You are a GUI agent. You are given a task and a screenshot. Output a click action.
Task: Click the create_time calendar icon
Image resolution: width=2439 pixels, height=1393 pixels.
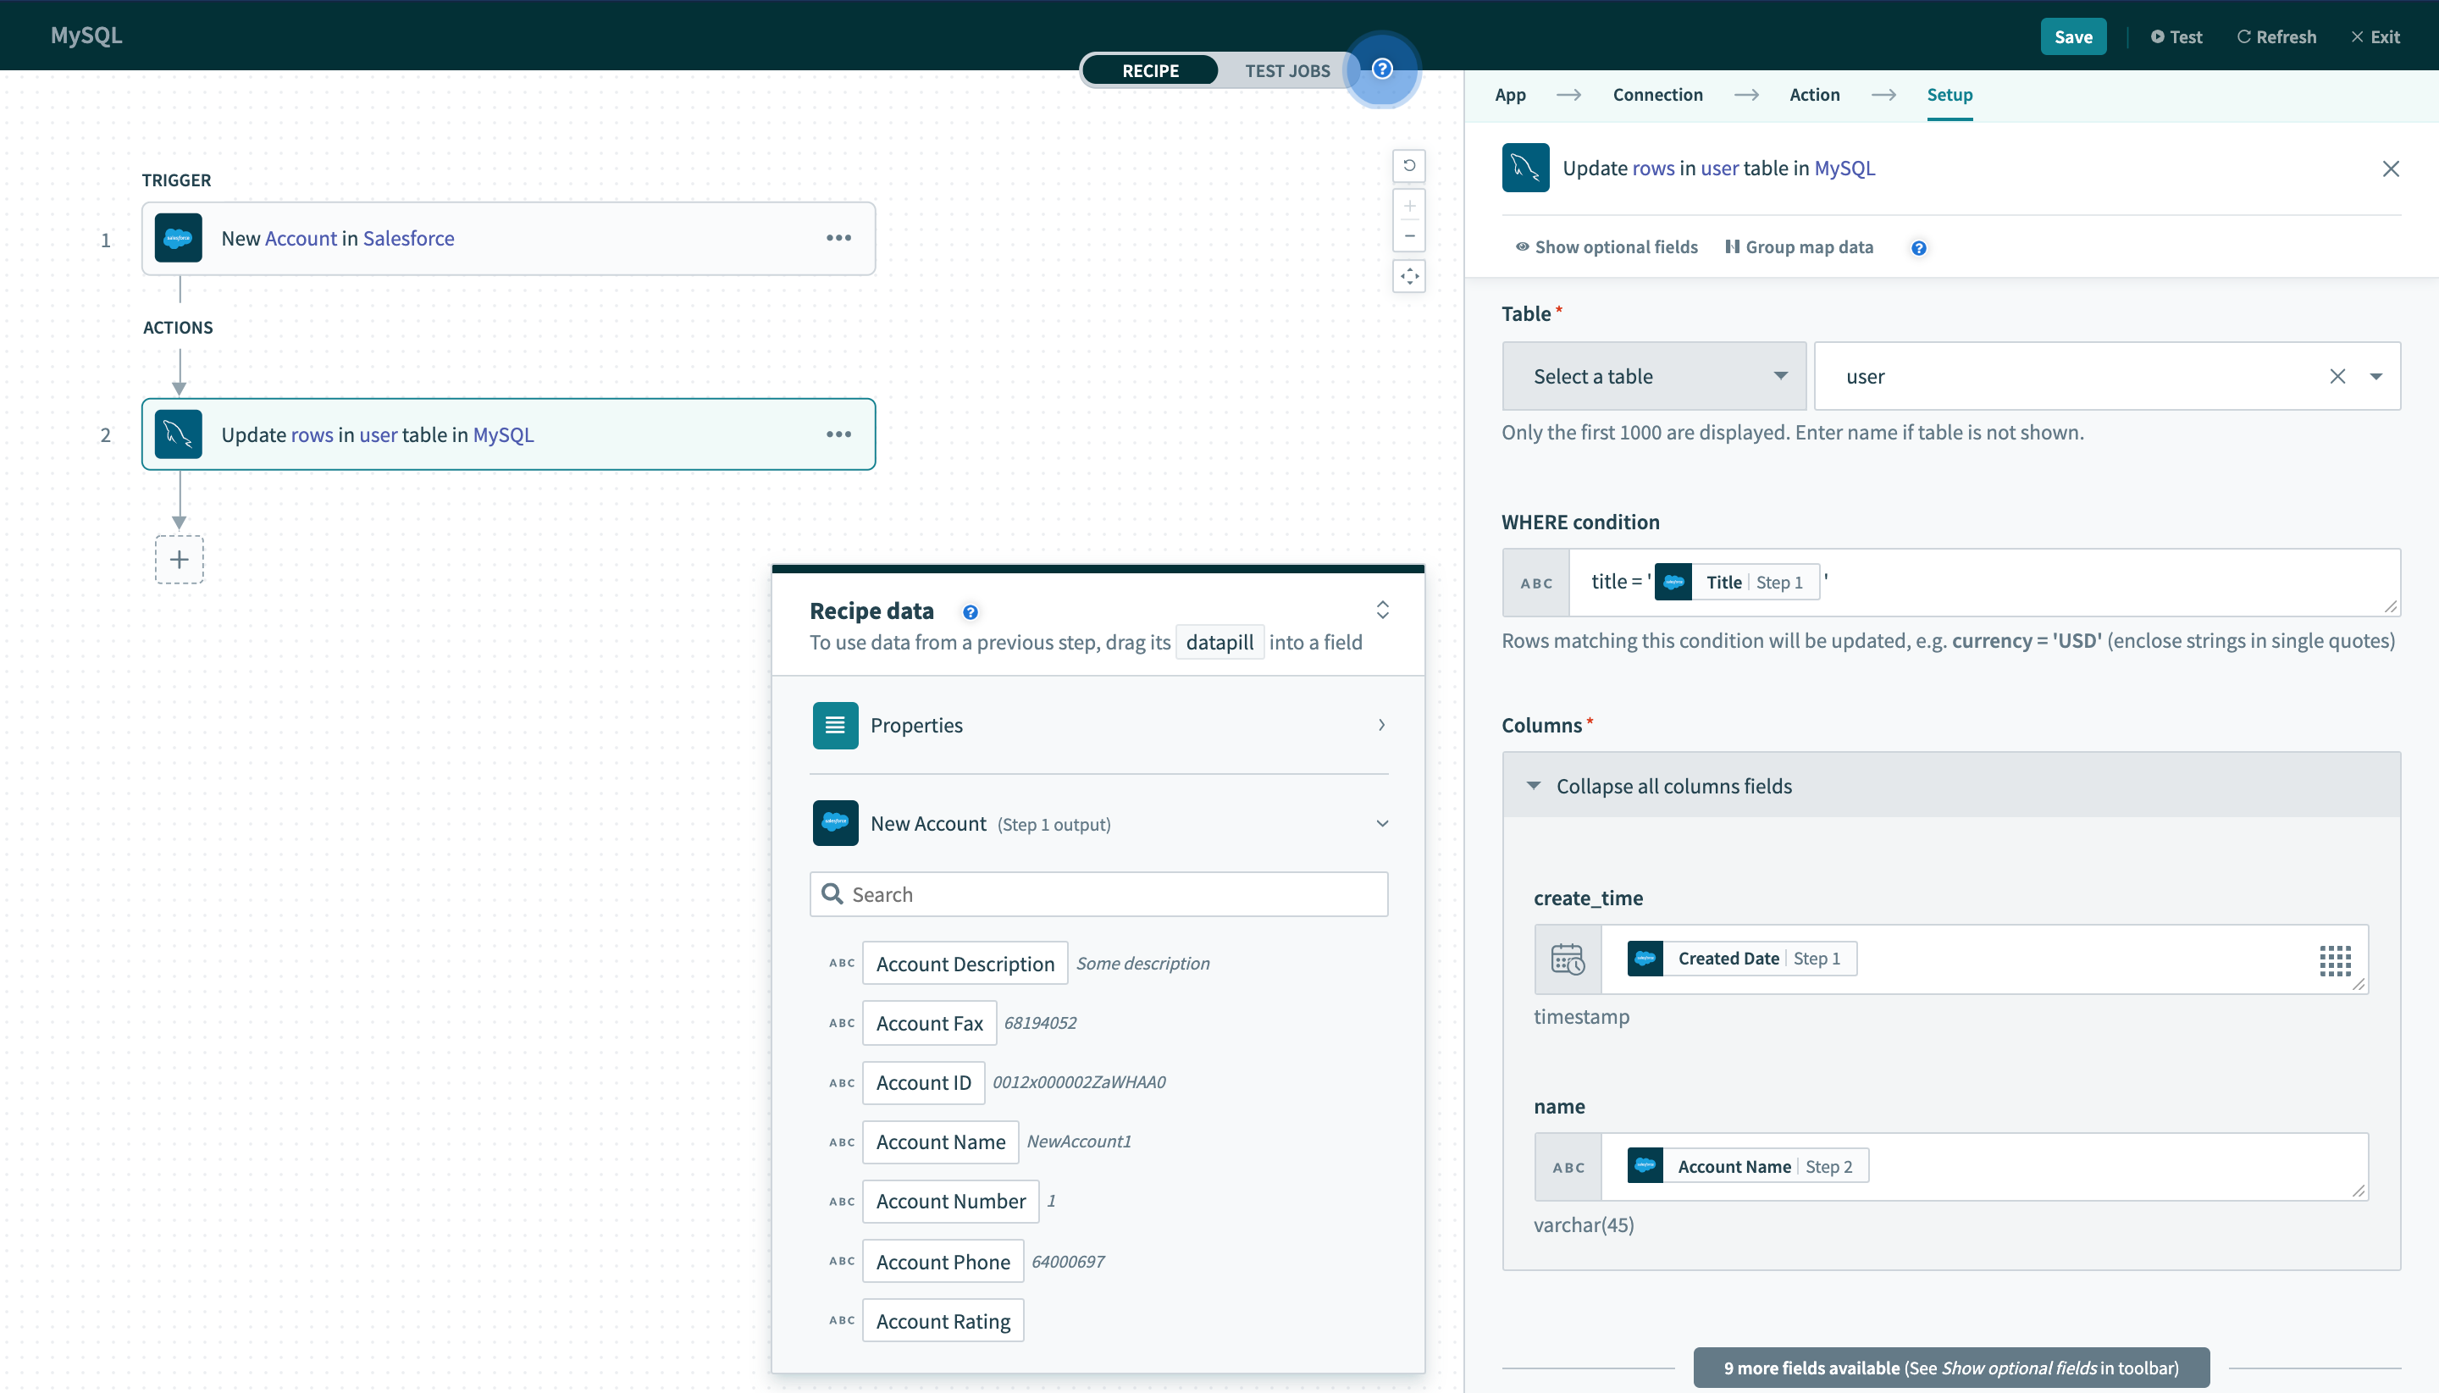click(1566, 956)
